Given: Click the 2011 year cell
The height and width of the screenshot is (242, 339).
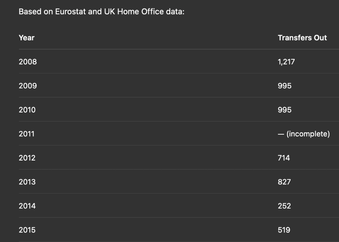Looking at the screenshot, I should click(27, 134).
